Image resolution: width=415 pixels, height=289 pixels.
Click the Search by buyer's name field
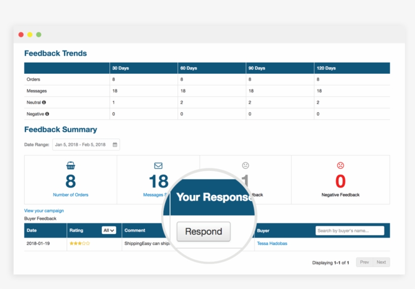350,230
